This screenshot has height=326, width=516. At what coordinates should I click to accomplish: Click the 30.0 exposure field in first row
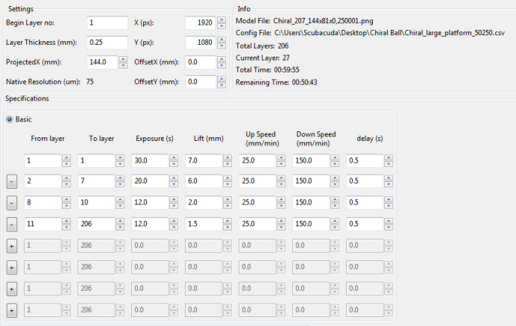pos(149,160)
